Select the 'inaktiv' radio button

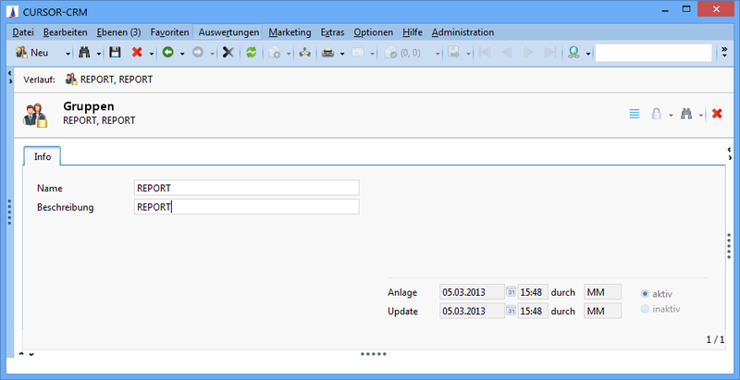click(x=645, y=309)
